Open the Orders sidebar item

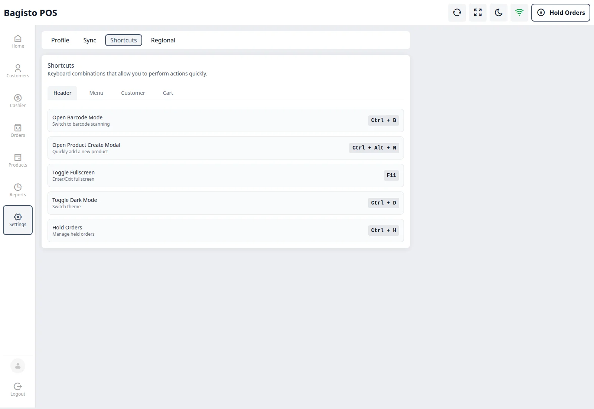click(18, 131)
